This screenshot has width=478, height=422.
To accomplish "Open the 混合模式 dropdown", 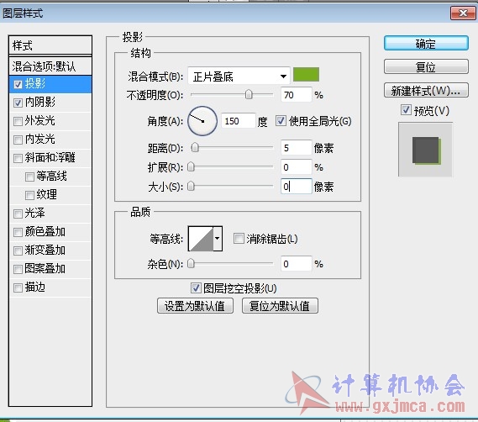I will (239, 76).
